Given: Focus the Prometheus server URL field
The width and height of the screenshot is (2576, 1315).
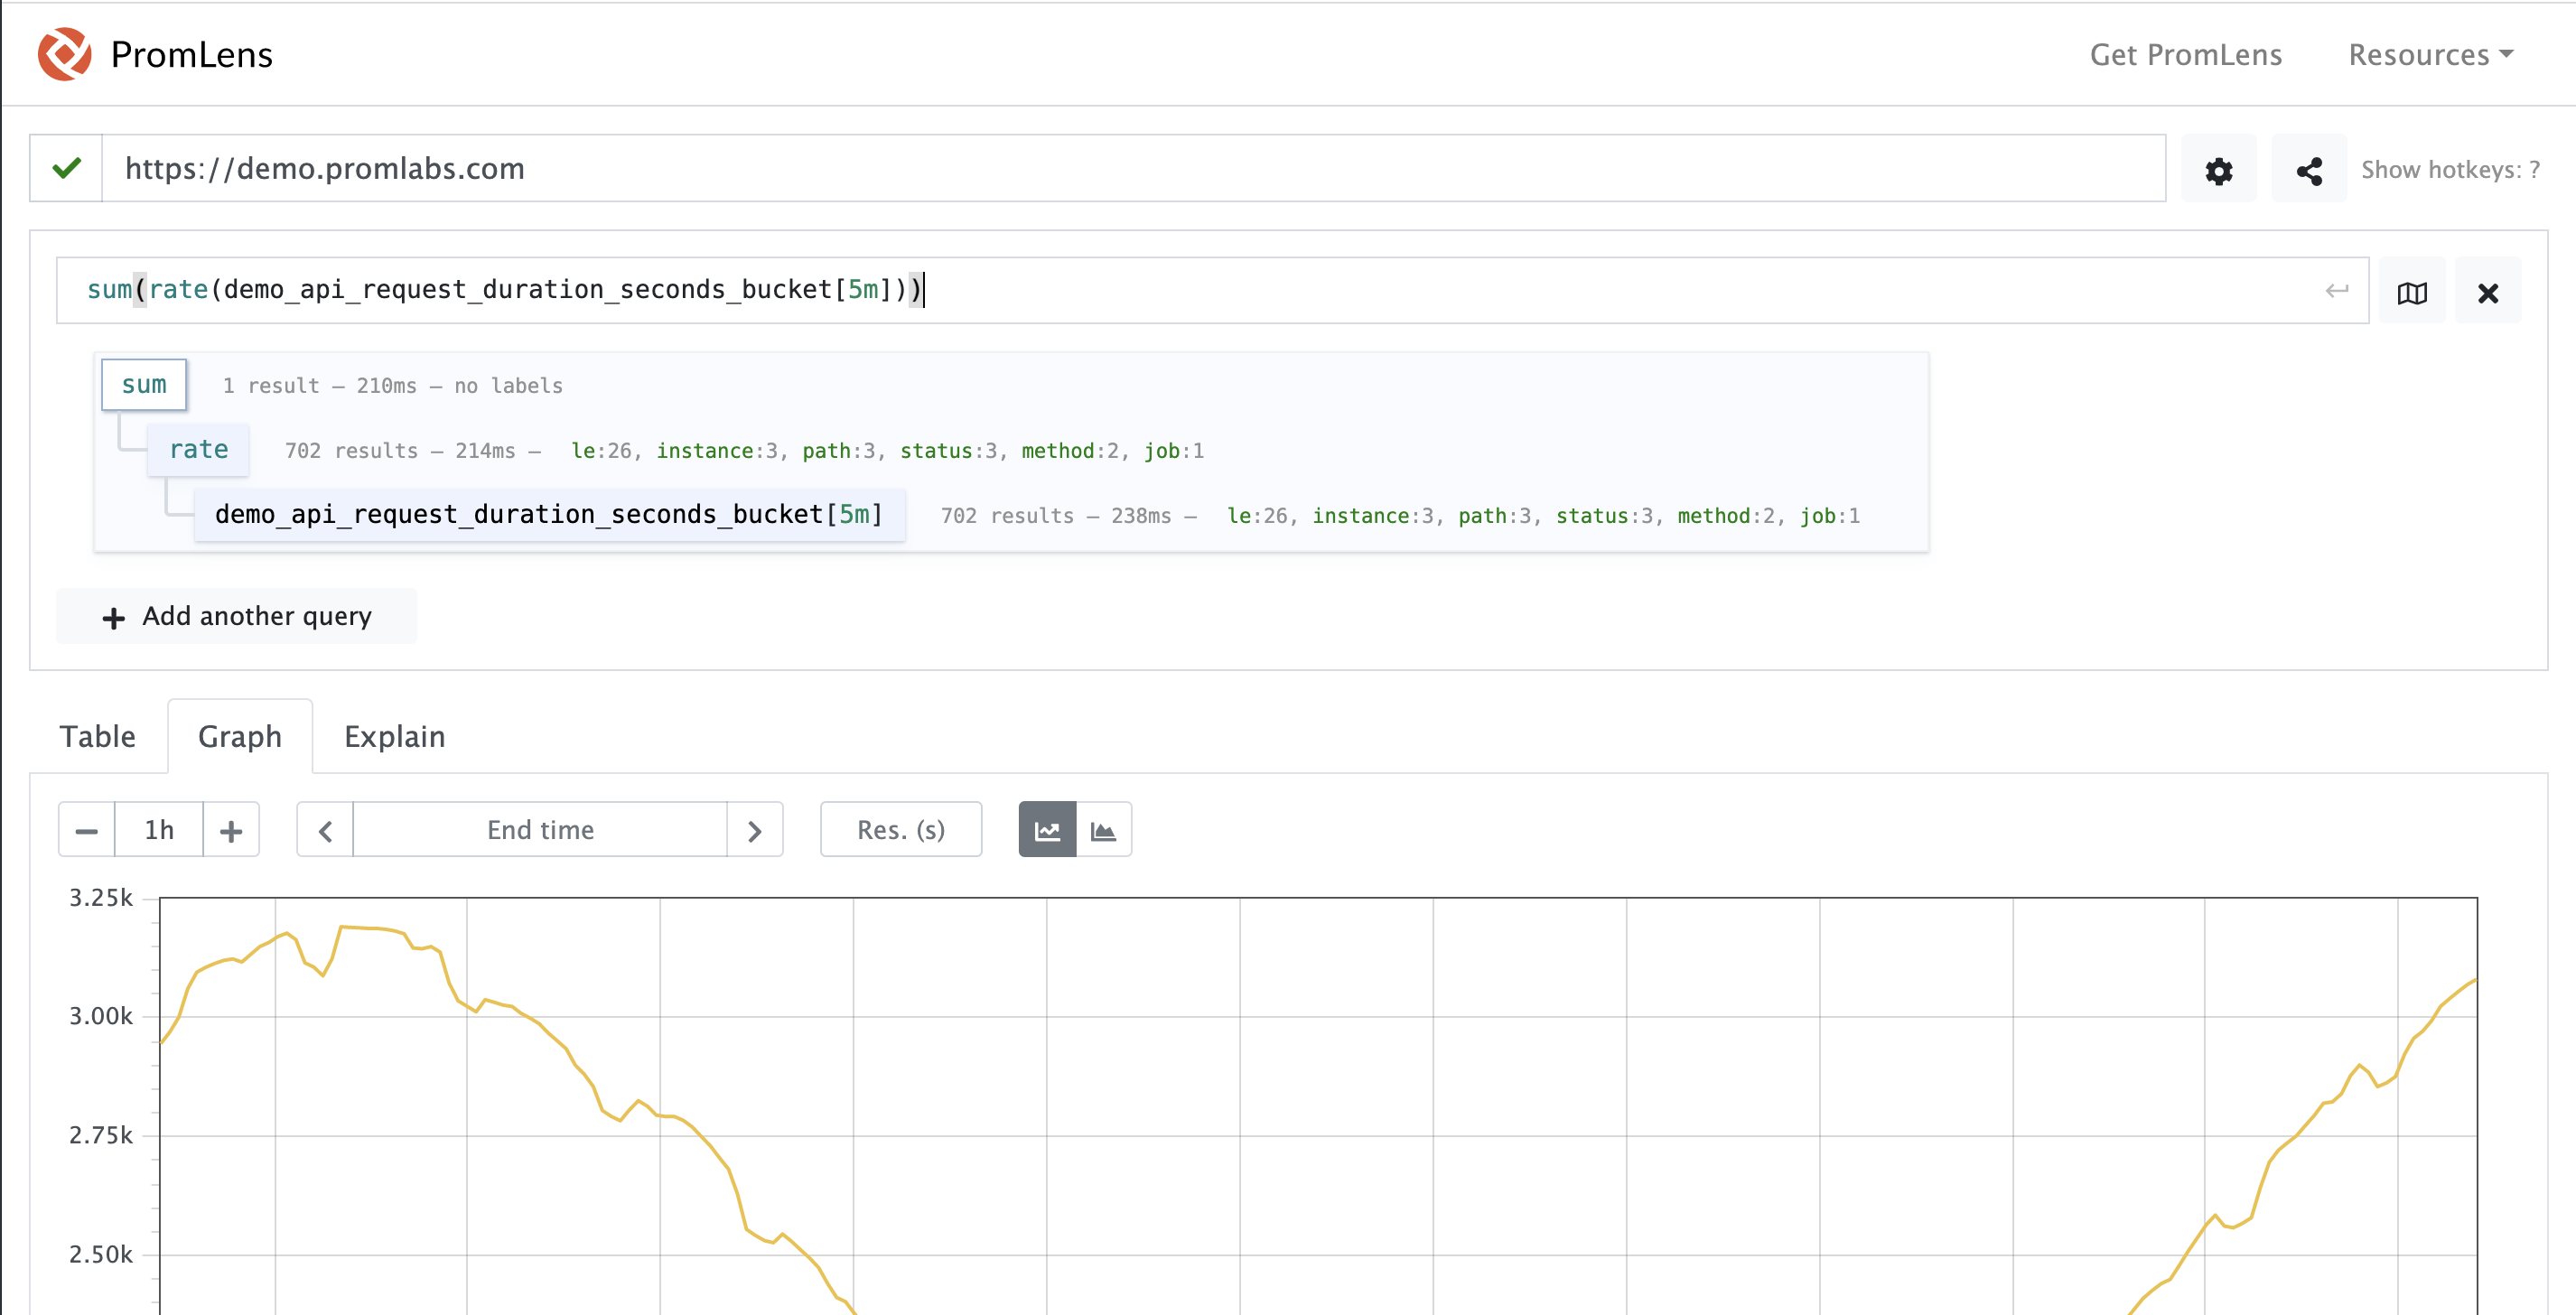Looking at the screenshot, I should click(x=1133, y=168).
